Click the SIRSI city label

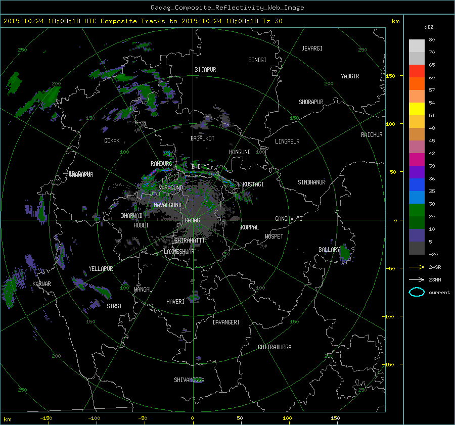click(x=114, y=306)
